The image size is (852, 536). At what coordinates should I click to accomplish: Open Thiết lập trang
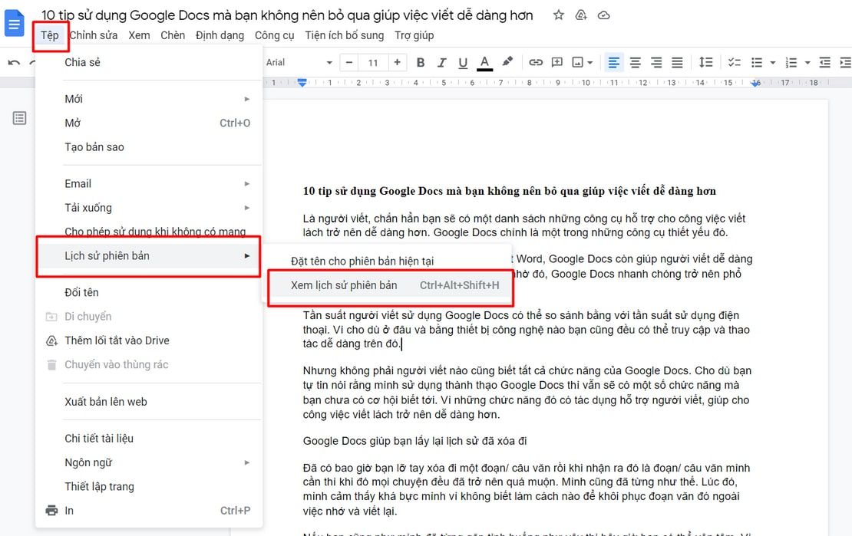149,487
